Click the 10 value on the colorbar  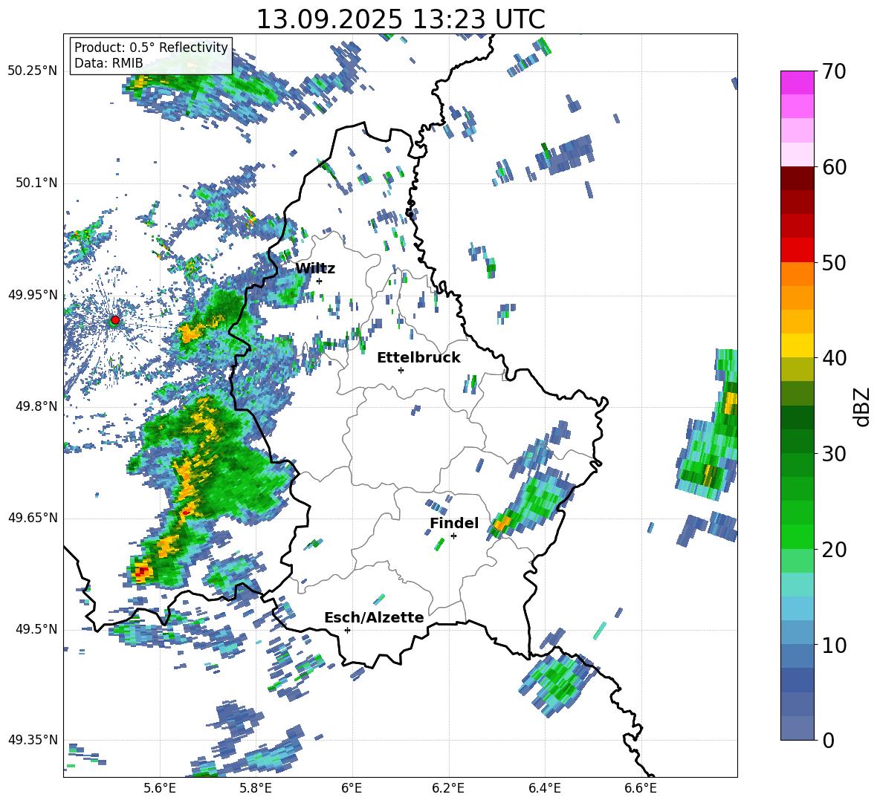pyautogui.click(x=833, y=645)
